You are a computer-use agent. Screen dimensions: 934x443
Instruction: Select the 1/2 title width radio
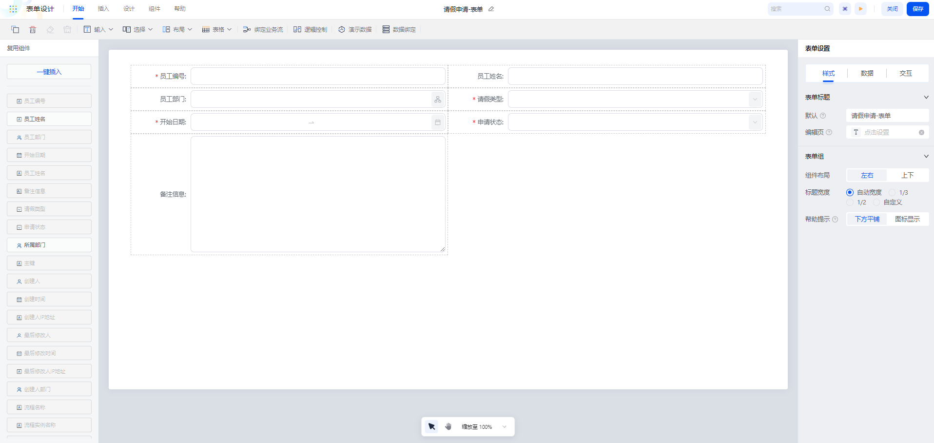coord(850,202)
